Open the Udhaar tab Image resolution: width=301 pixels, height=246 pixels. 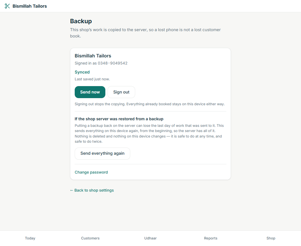(150, 238)
